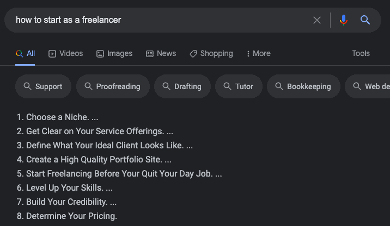
Task: Pick the Tutor suggestion chip
Action: tap(239, 86)
